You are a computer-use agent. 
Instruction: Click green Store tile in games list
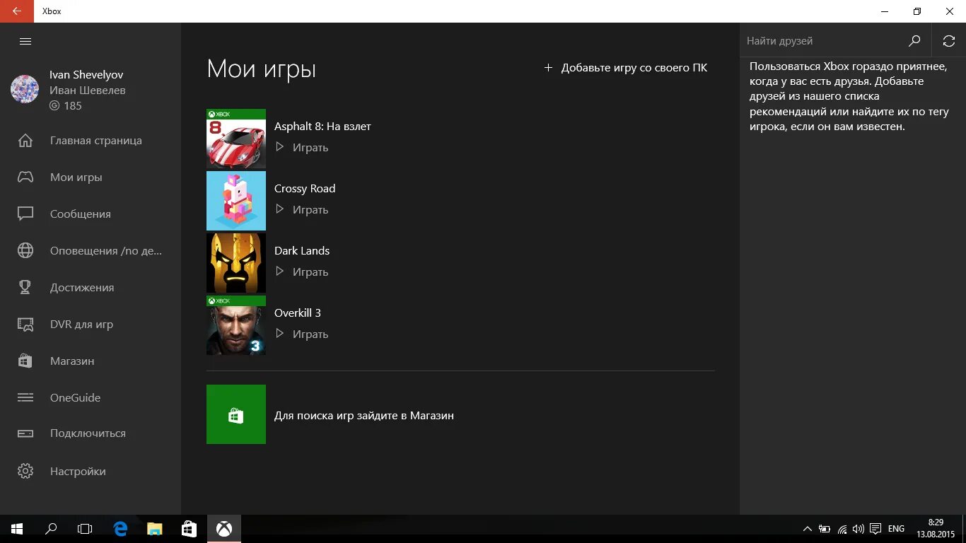coord(236,414)
